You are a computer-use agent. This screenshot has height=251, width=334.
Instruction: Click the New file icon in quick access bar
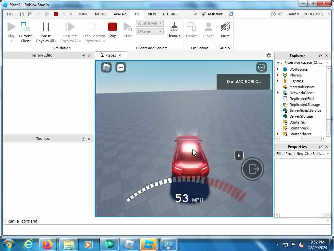tap(22, 14)
